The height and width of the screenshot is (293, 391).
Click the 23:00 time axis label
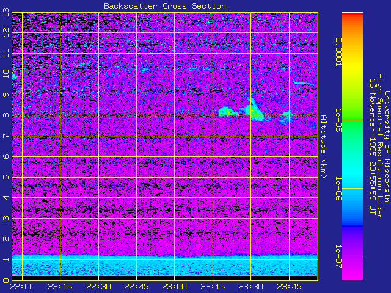click(174, 287)
